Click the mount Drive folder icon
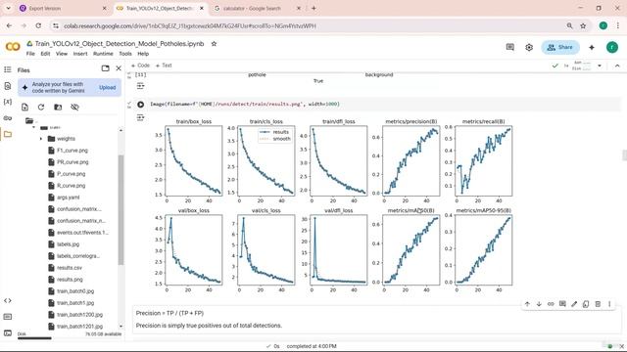 58,107
